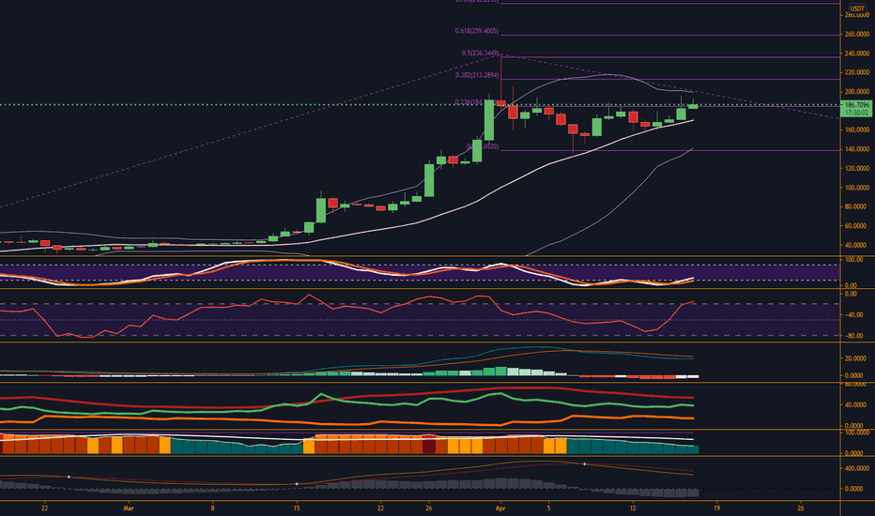
Task: Click the 5 date label on time axis
Action: tap(548, 508)
